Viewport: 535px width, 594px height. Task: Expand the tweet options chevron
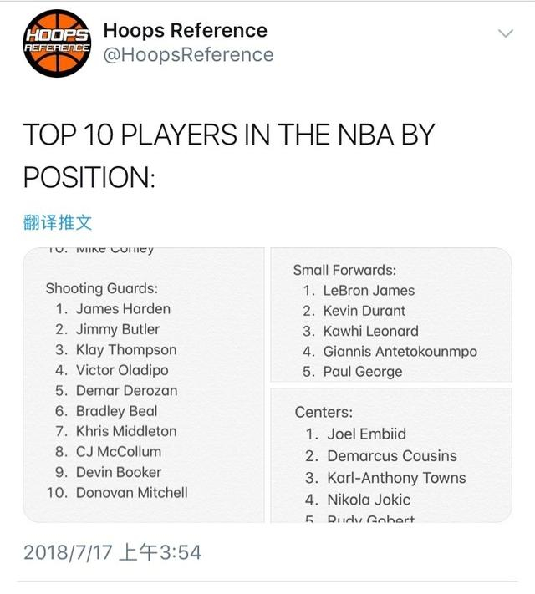[x=506, y=33]
